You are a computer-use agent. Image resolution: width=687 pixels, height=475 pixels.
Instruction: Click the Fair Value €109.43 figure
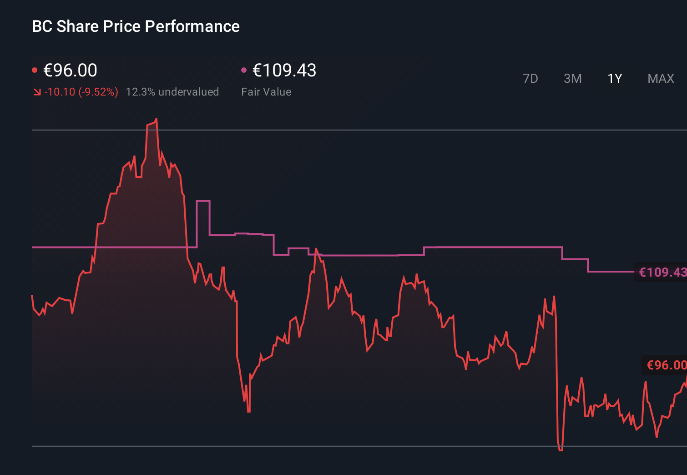point(284,70)
